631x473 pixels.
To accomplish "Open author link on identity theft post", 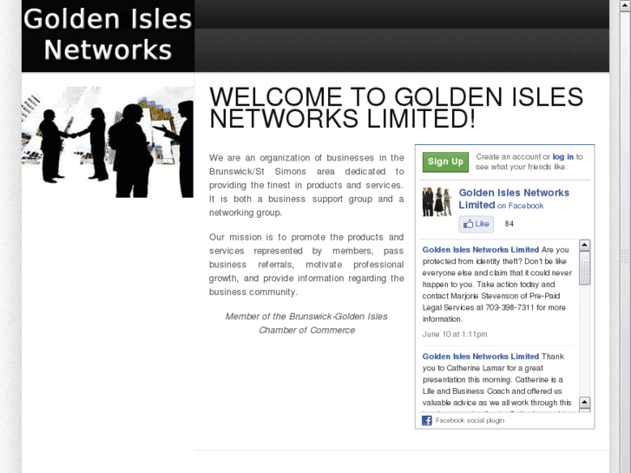I will tap(481, 250).
